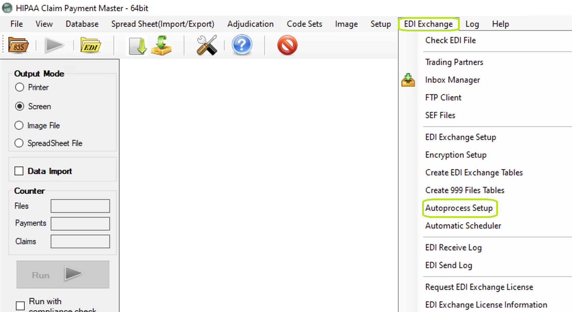Viewport: 572px width, 312px height.
Task: Choose EDI Send Log menu entry
Action: [x=449, y=265]
